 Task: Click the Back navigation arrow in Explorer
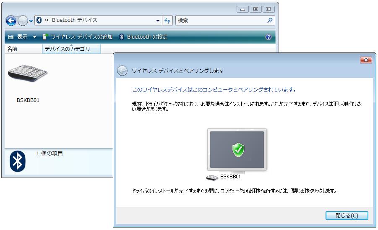pos(11,21)
